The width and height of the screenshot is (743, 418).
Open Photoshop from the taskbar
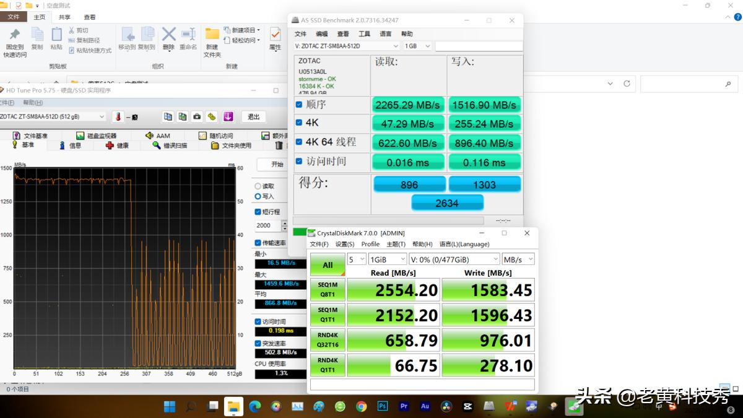[x=383, y=406]
